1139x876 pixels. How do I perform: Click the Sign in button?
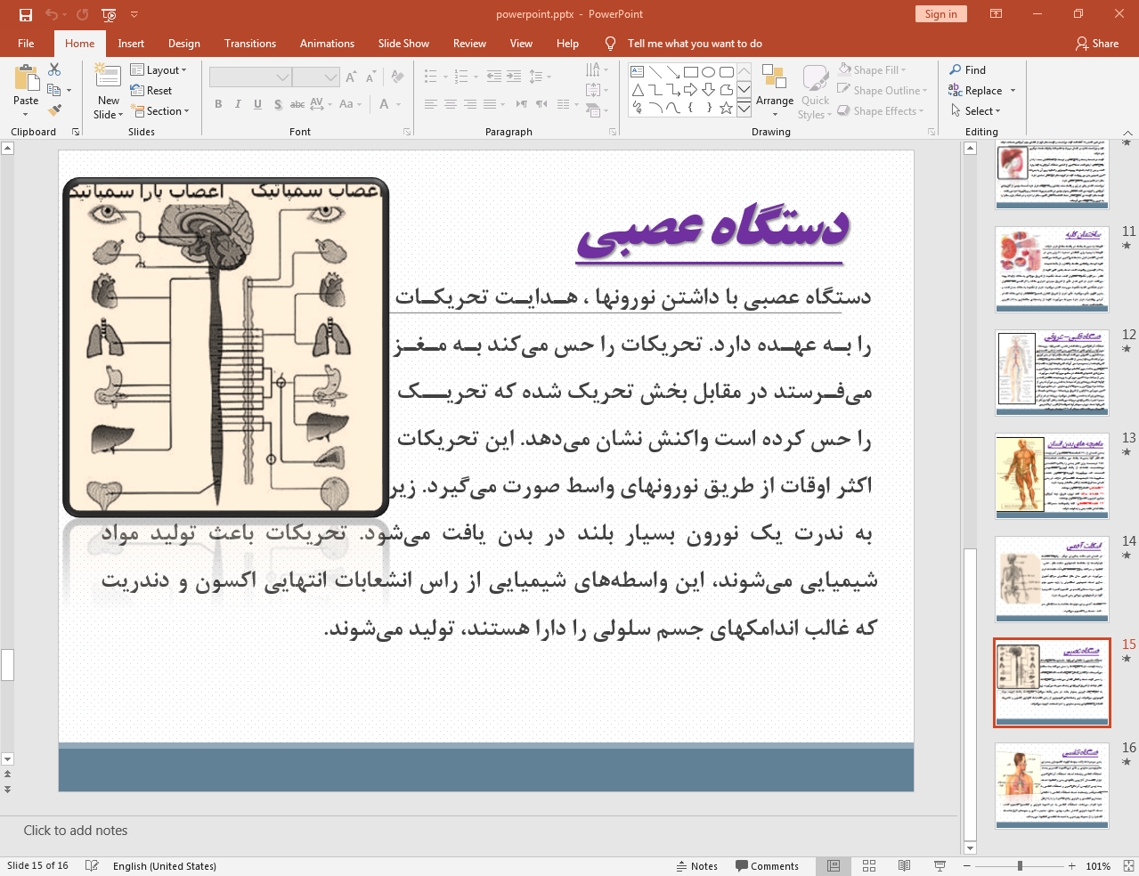pos(940,13)
